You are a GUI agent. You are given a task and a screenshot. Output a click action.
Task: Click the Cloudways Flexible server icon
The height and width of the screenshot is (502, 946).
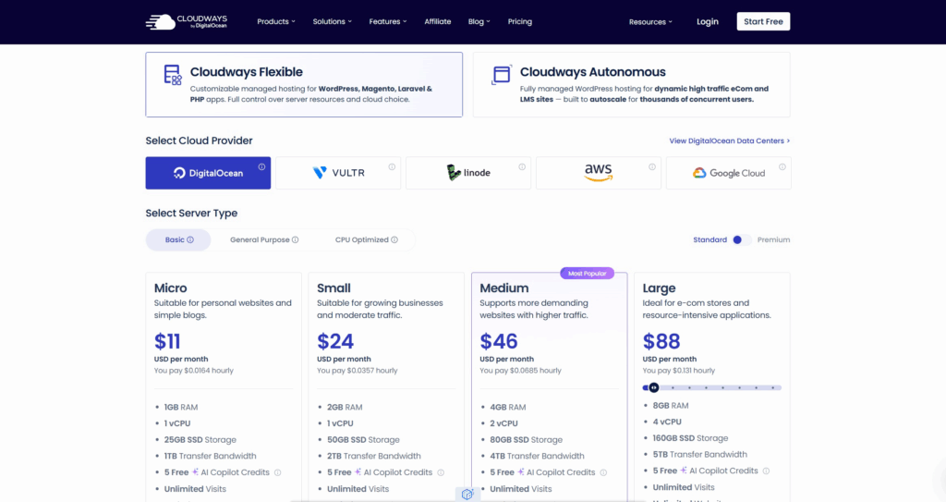(x=172, y=75)
